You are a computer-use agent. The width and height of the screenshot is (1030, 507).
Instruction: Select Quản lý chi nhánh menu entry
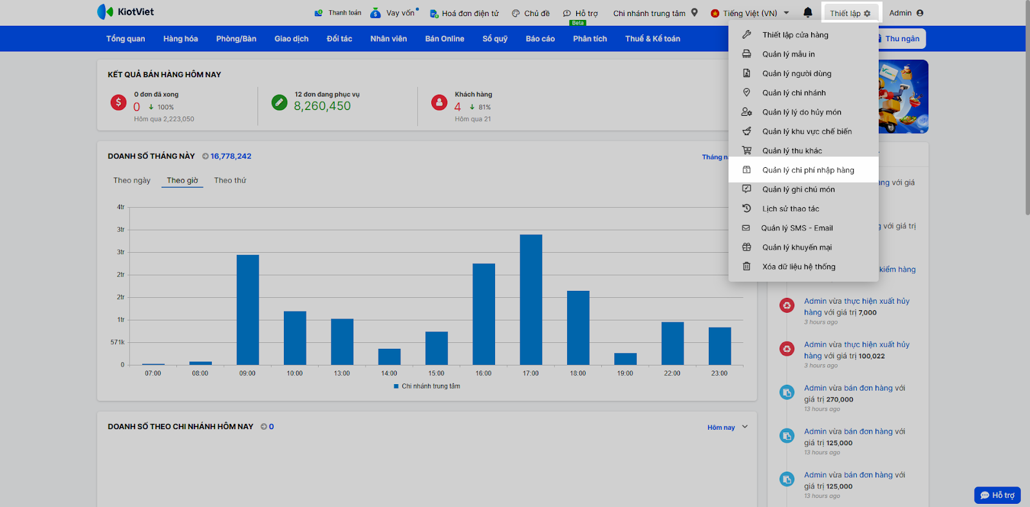point(803,93)
